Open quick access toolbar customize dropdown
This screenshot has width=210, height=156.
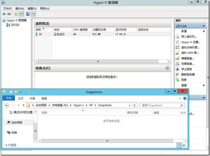coord(21,92)
